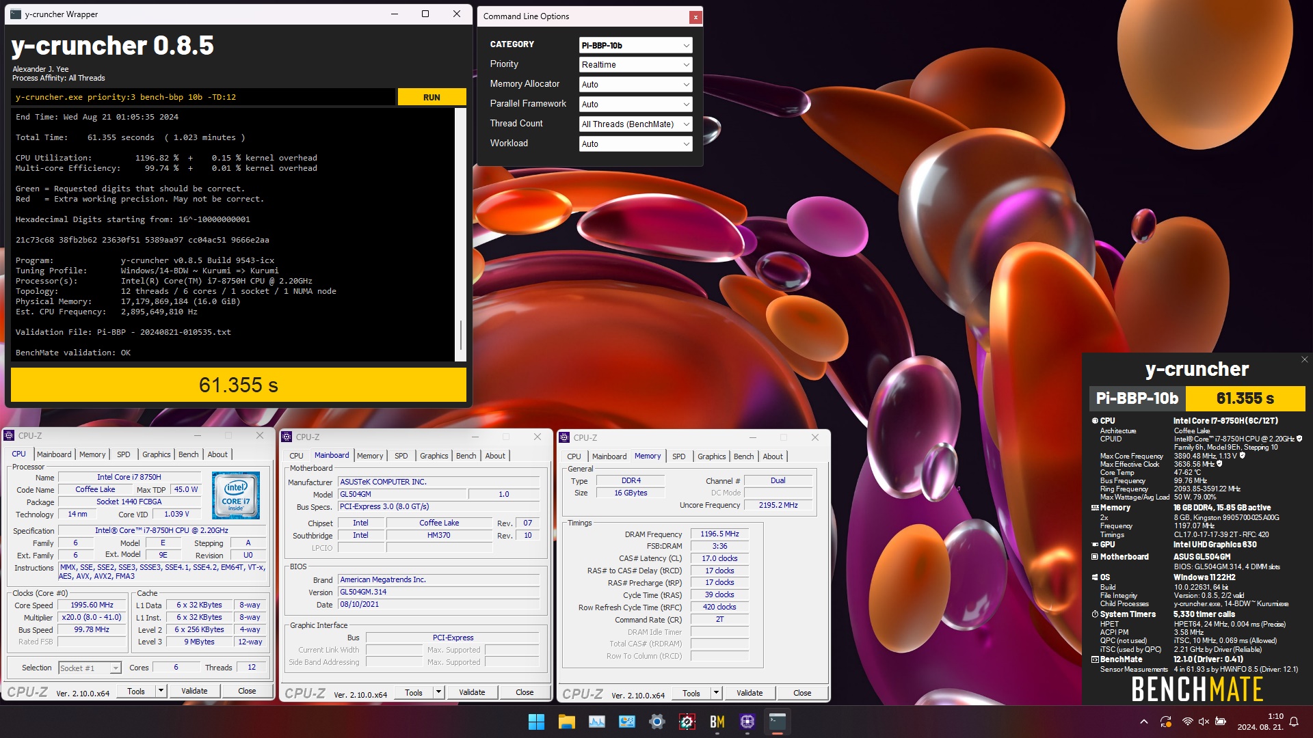Click the y-cruncher output scrollbar thumb
This screenshot has width=1313, height=738.
pos(461,335)
